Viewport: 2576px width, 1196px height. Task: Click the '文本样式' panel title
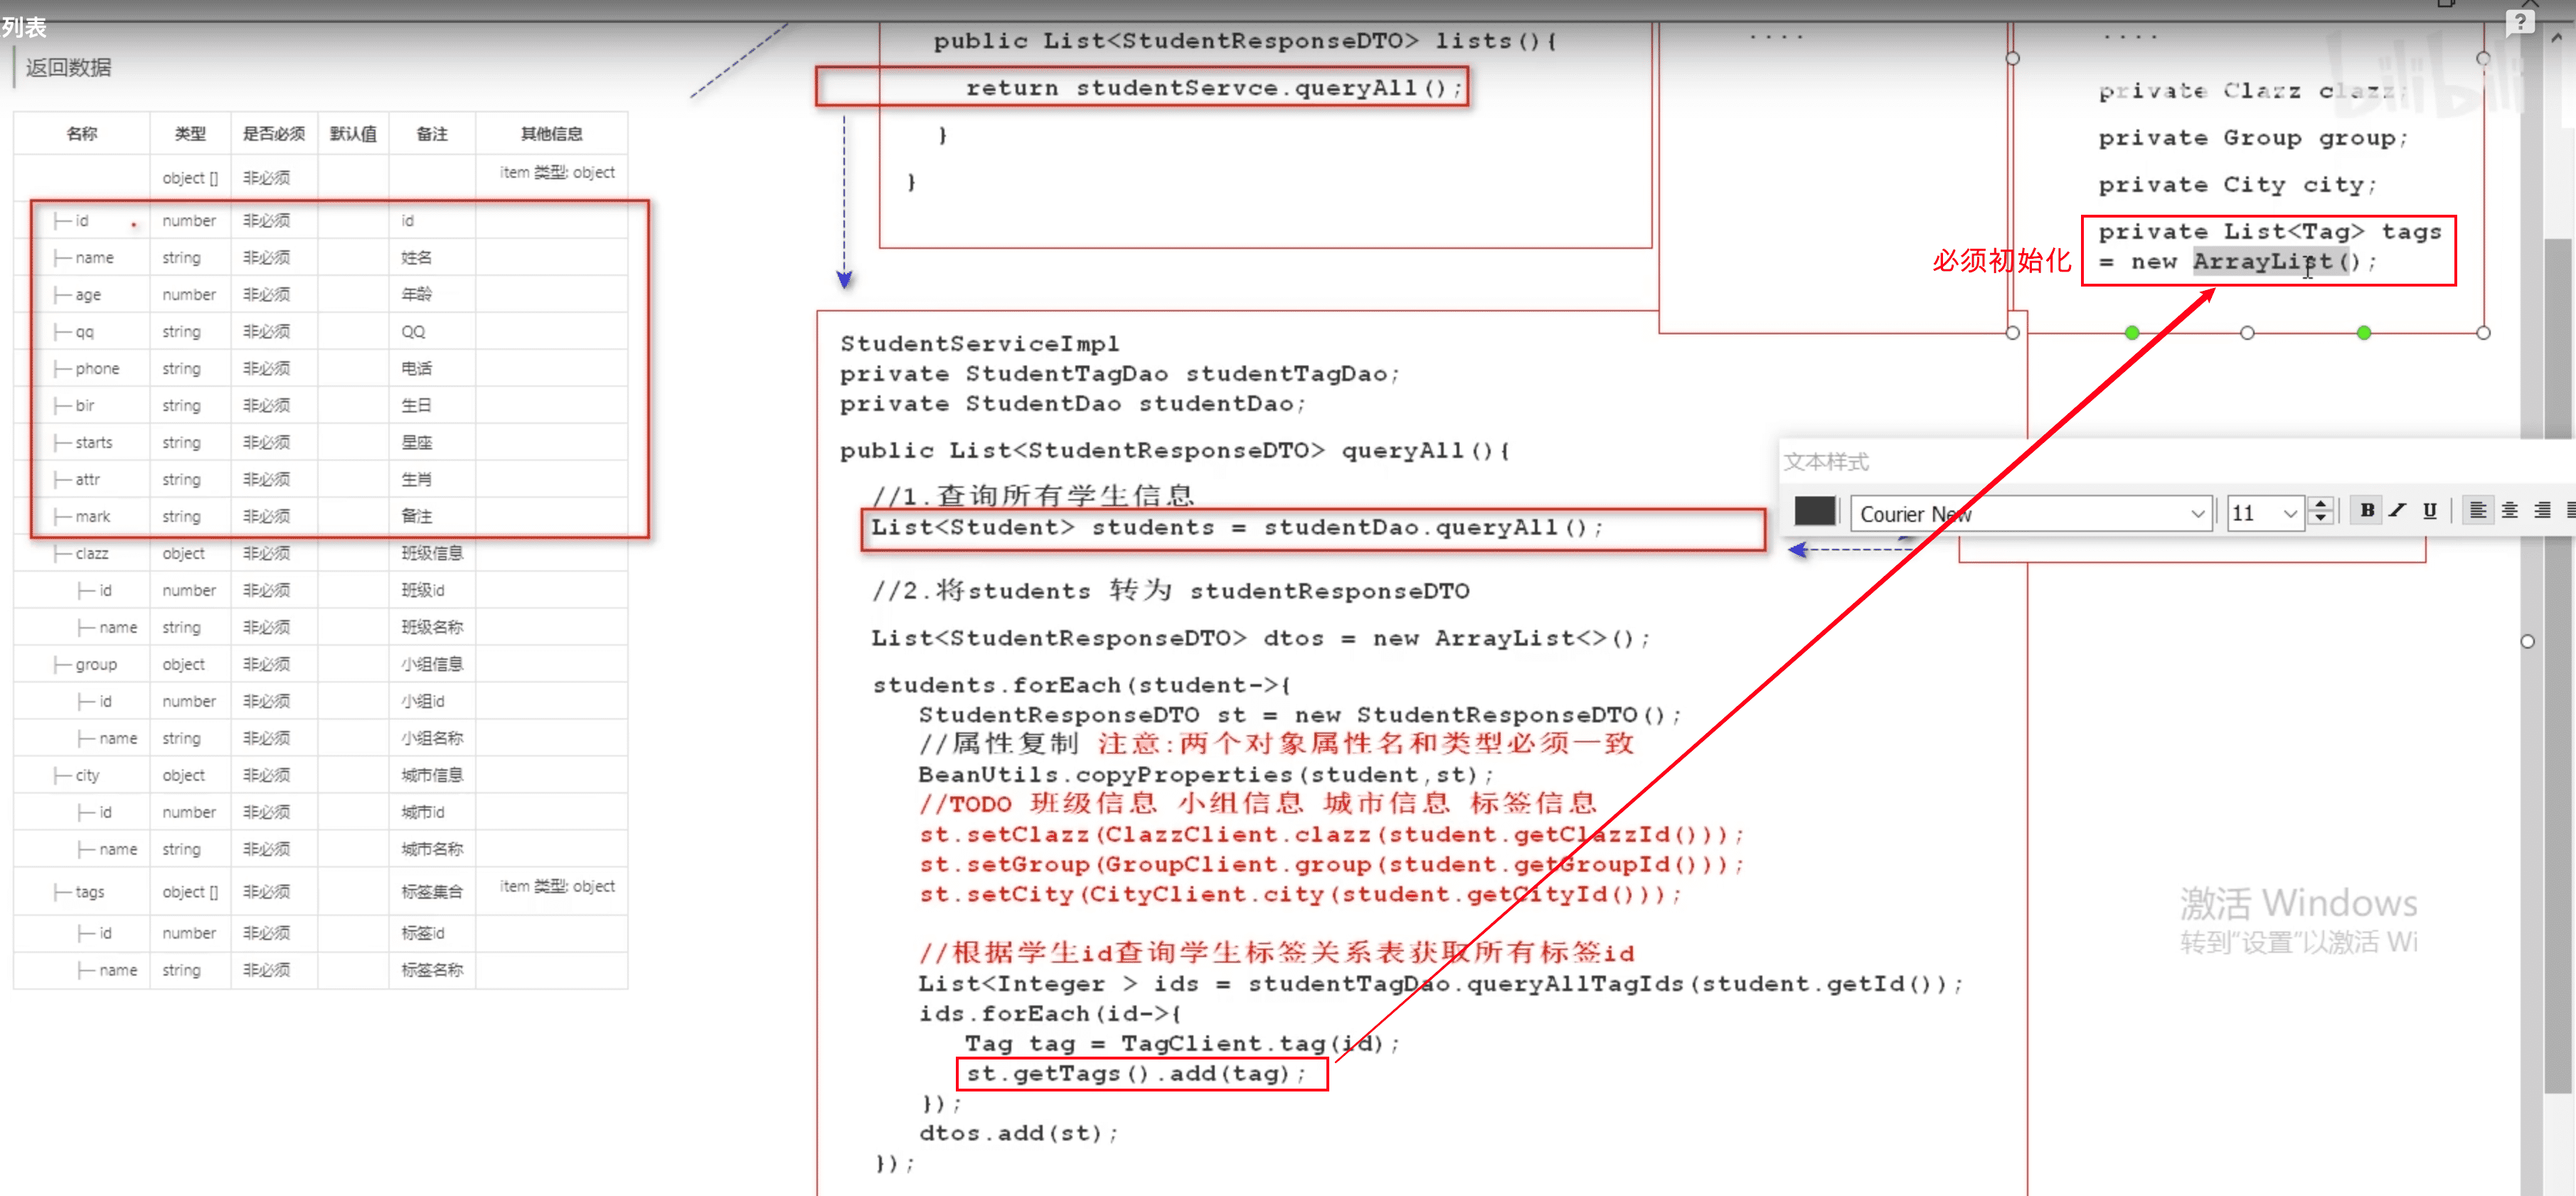point(1826,462)
